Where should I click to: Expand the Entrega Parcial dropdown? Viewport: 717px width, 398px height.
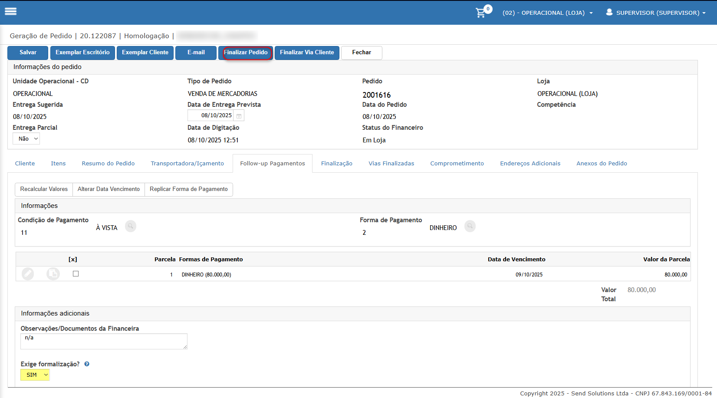click(26, 139)
